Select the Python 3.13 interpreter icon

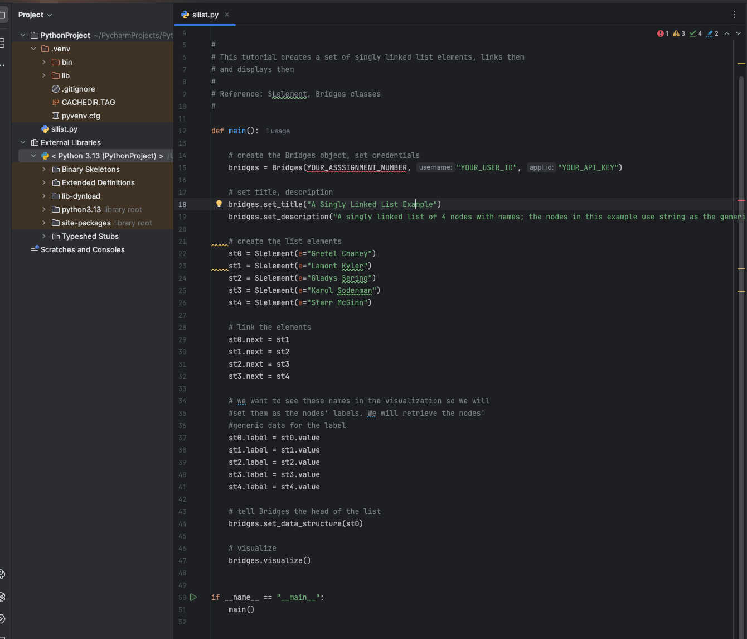pyautogui.click(x=45, y=156)
